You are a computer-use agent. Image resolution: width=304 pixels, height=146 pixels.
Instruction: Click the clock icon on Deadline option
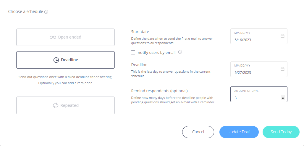pyautogui.click(x=56, y=60)
